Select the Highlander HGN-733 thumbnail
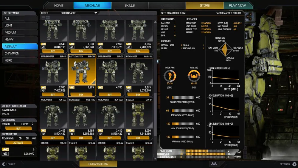 53,115
